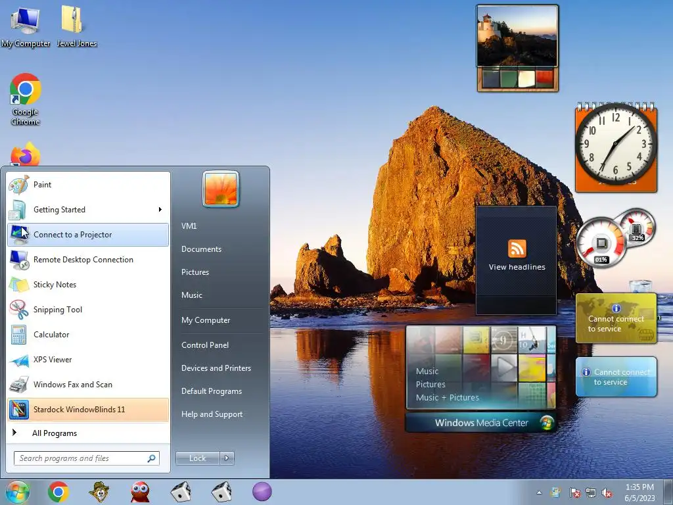Open Chrome from the taskbar
673x505 pixels.
click(58, 492)
